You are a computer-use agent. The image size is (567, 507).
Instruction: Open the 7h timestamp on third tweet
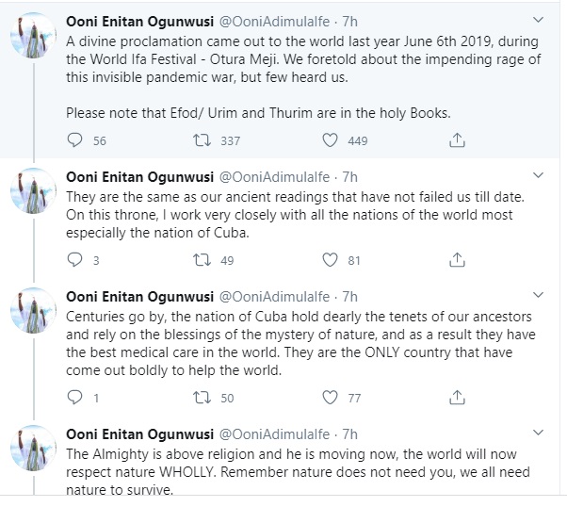350,296
